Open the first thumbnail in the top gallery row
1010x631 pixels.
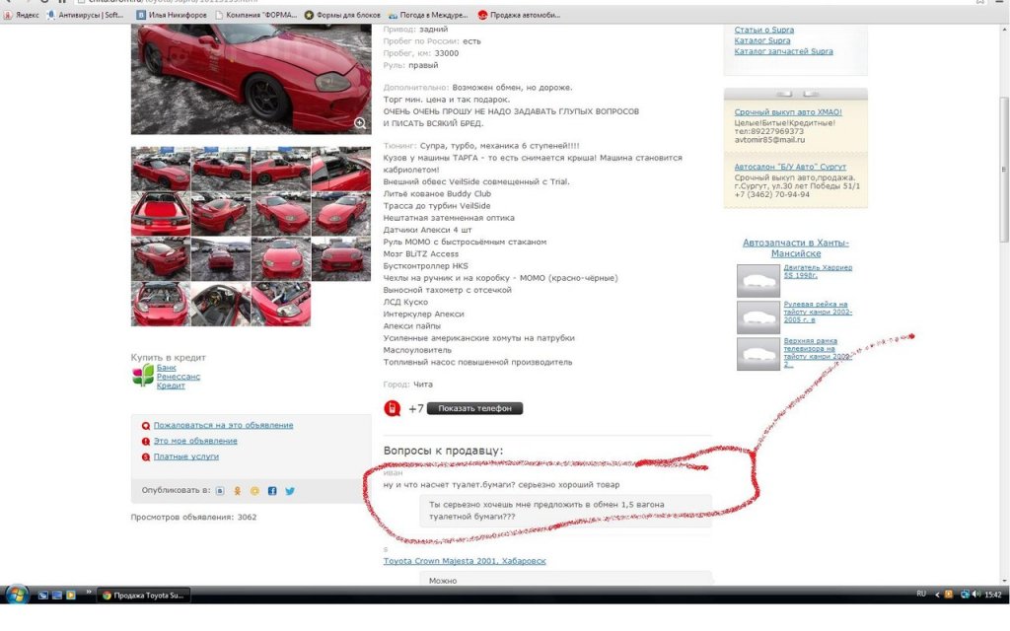[161, 169]
